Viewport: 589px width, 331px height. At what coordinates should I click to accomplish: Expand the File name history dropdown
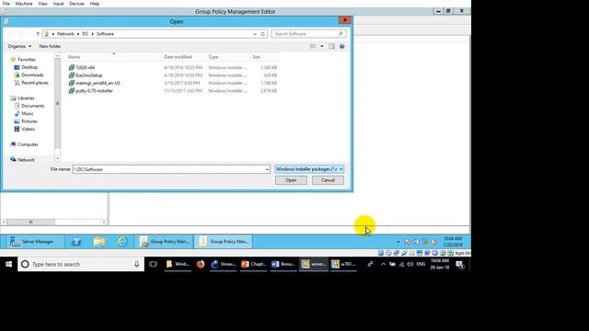[267, 169]
